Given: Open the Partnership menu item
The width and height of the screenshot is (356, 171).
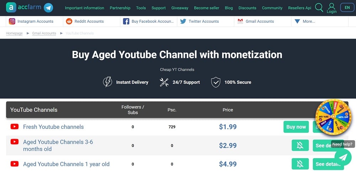Looking at the screenshot, I should tap(120, 8).
